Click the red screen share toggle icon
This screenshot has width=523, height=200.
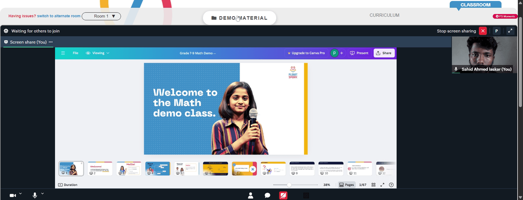283,195
